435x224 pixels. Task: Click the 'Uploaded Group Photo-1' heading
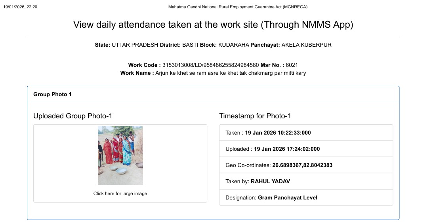click(73, 116)
